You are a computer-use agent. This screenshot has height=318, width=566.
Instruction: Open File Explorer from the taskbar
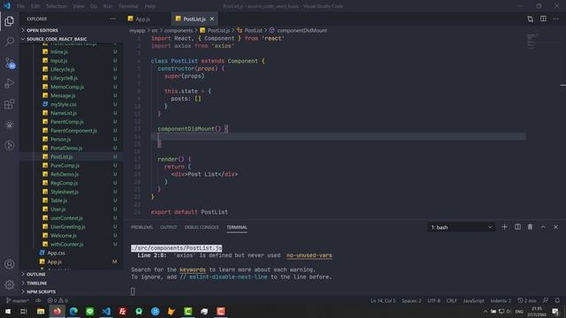[41, 311]
